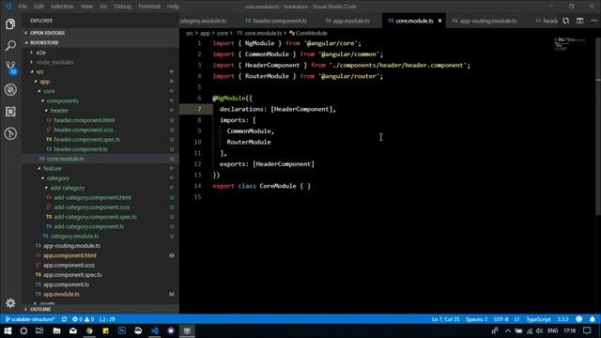601x338 pixels.
Task: Open app.module.ts in the explorer tree
Action: coord(61,294)
